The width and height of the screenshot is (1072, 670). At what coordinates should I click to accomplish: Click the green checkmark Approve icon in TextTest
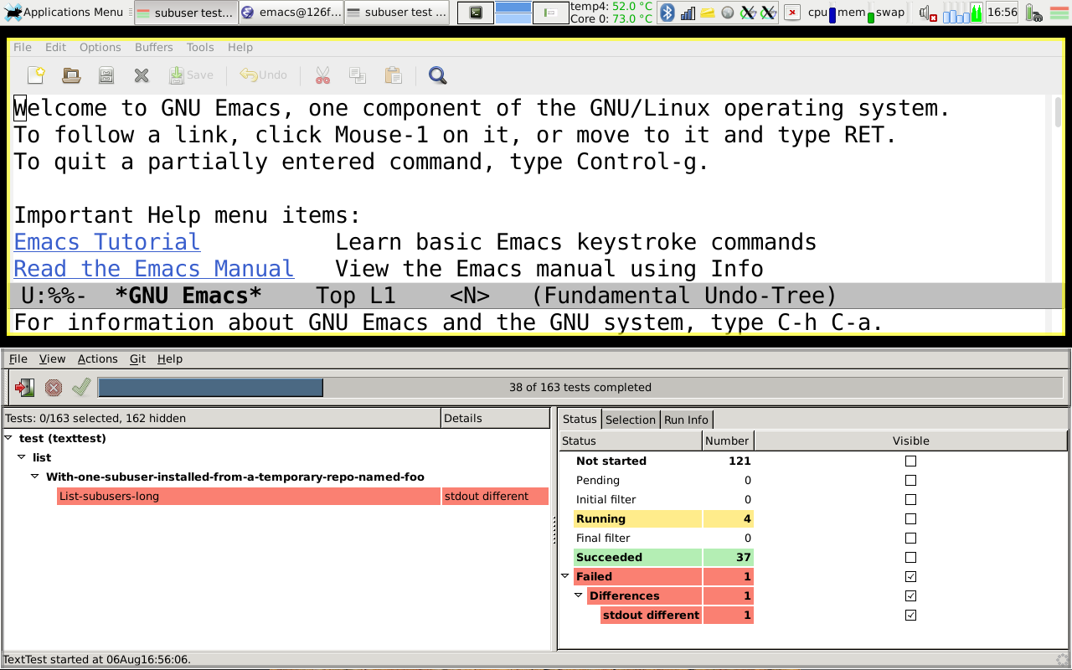click(81, 387)
